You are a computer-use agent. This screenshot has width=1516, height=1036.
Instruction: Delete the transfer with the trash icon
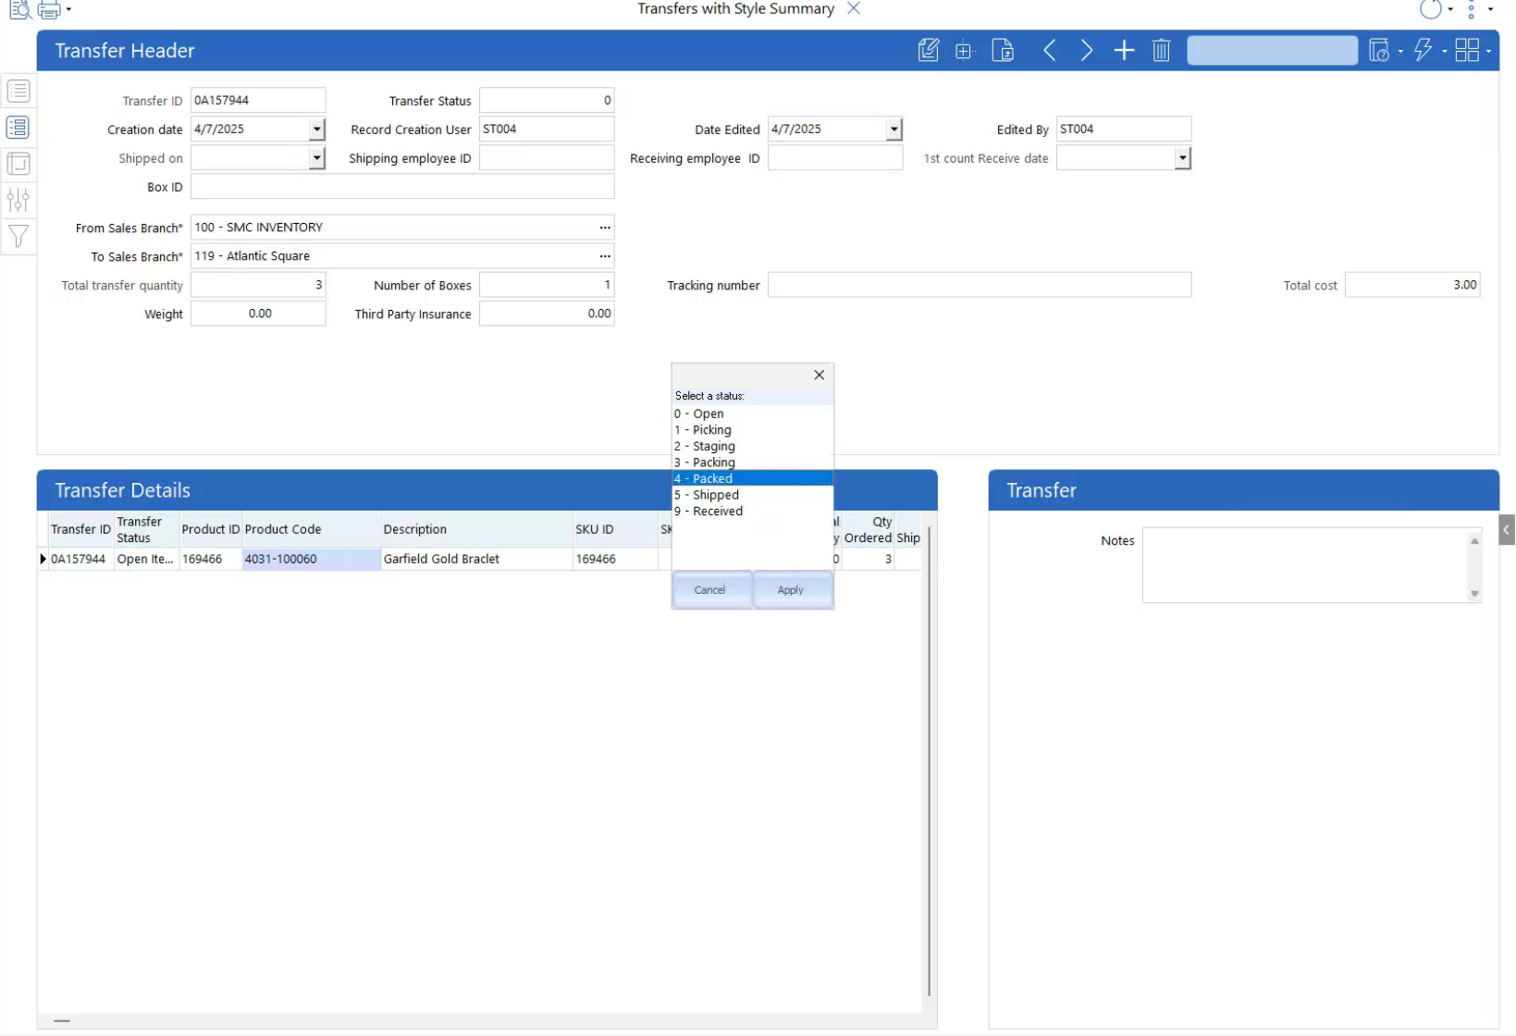[x=1162, y=50]
